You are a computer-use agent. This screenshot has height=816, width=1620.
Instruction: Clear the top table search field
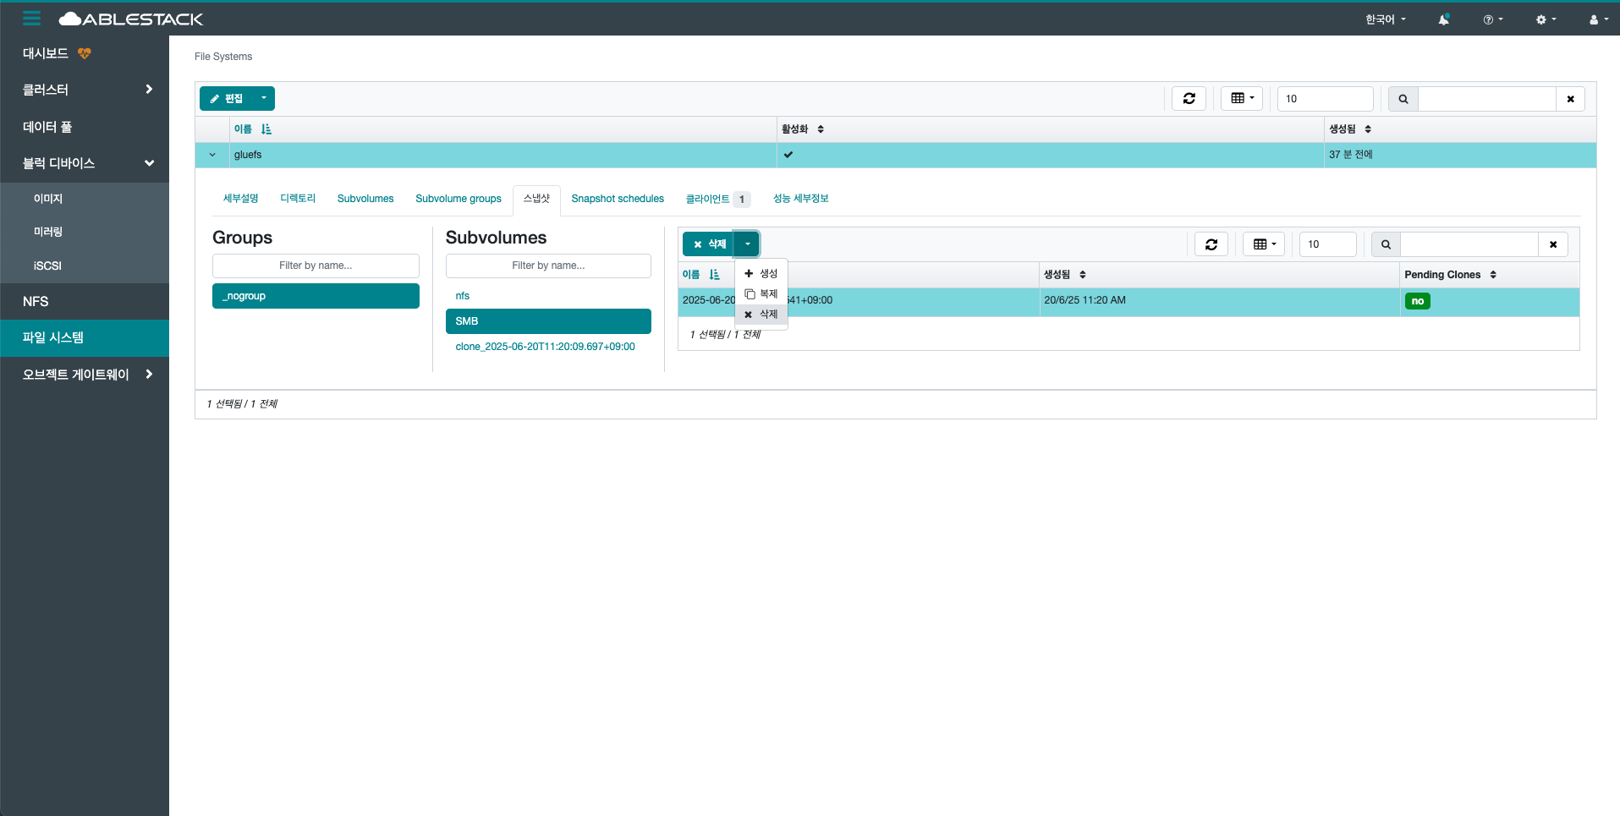pyautogui.click(x=1570, y=99)
